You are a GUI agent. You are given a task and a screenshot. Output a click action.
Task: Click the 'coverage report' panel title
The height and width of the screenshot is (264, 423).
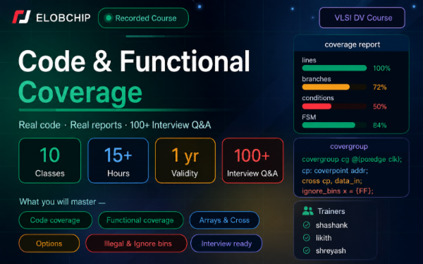coord(352,44)
